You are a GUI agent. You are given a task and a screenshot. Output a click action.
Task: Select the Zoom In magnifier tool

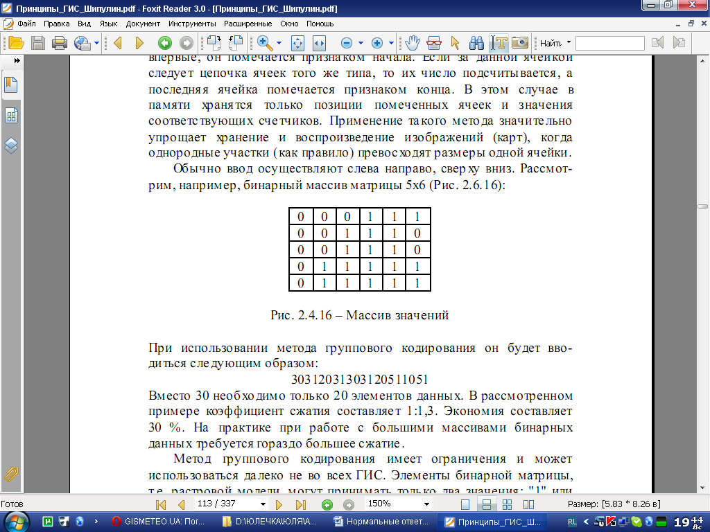(264, 43)
